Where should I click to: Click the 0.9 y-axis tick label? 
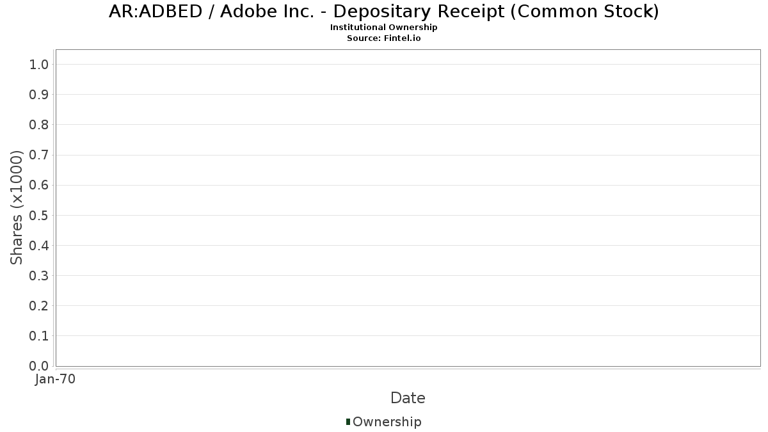pos(39,95)
